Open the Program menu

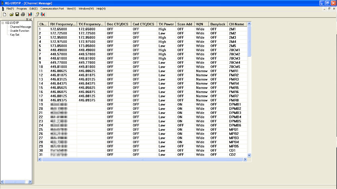[22, 9]
